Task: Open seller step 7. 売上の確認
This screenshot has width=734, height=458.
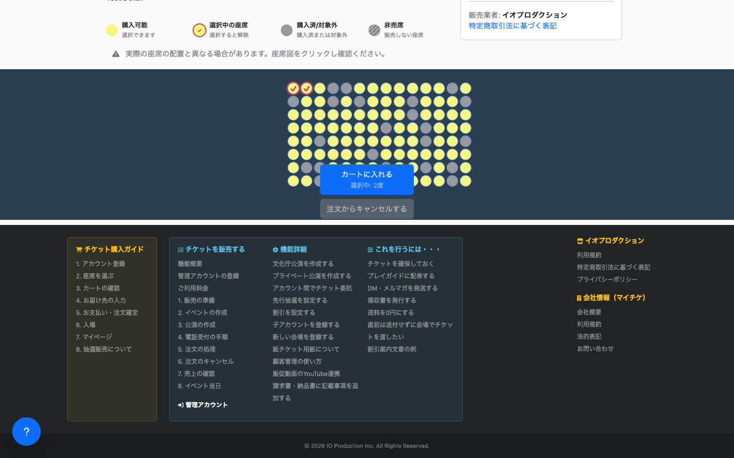Action: click(x=196, y=374)
